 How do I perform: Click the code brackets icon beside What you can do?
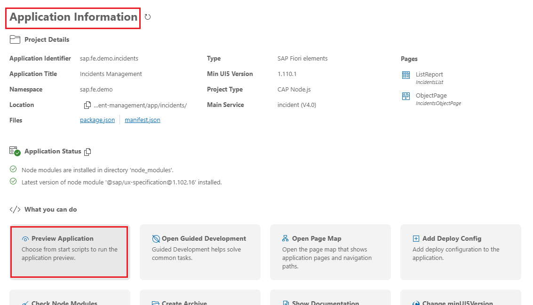(15, 209)
